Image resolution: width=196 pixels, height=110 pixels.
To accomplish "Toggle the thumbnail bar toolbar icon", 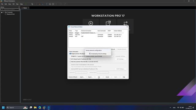I will (50, 4).
